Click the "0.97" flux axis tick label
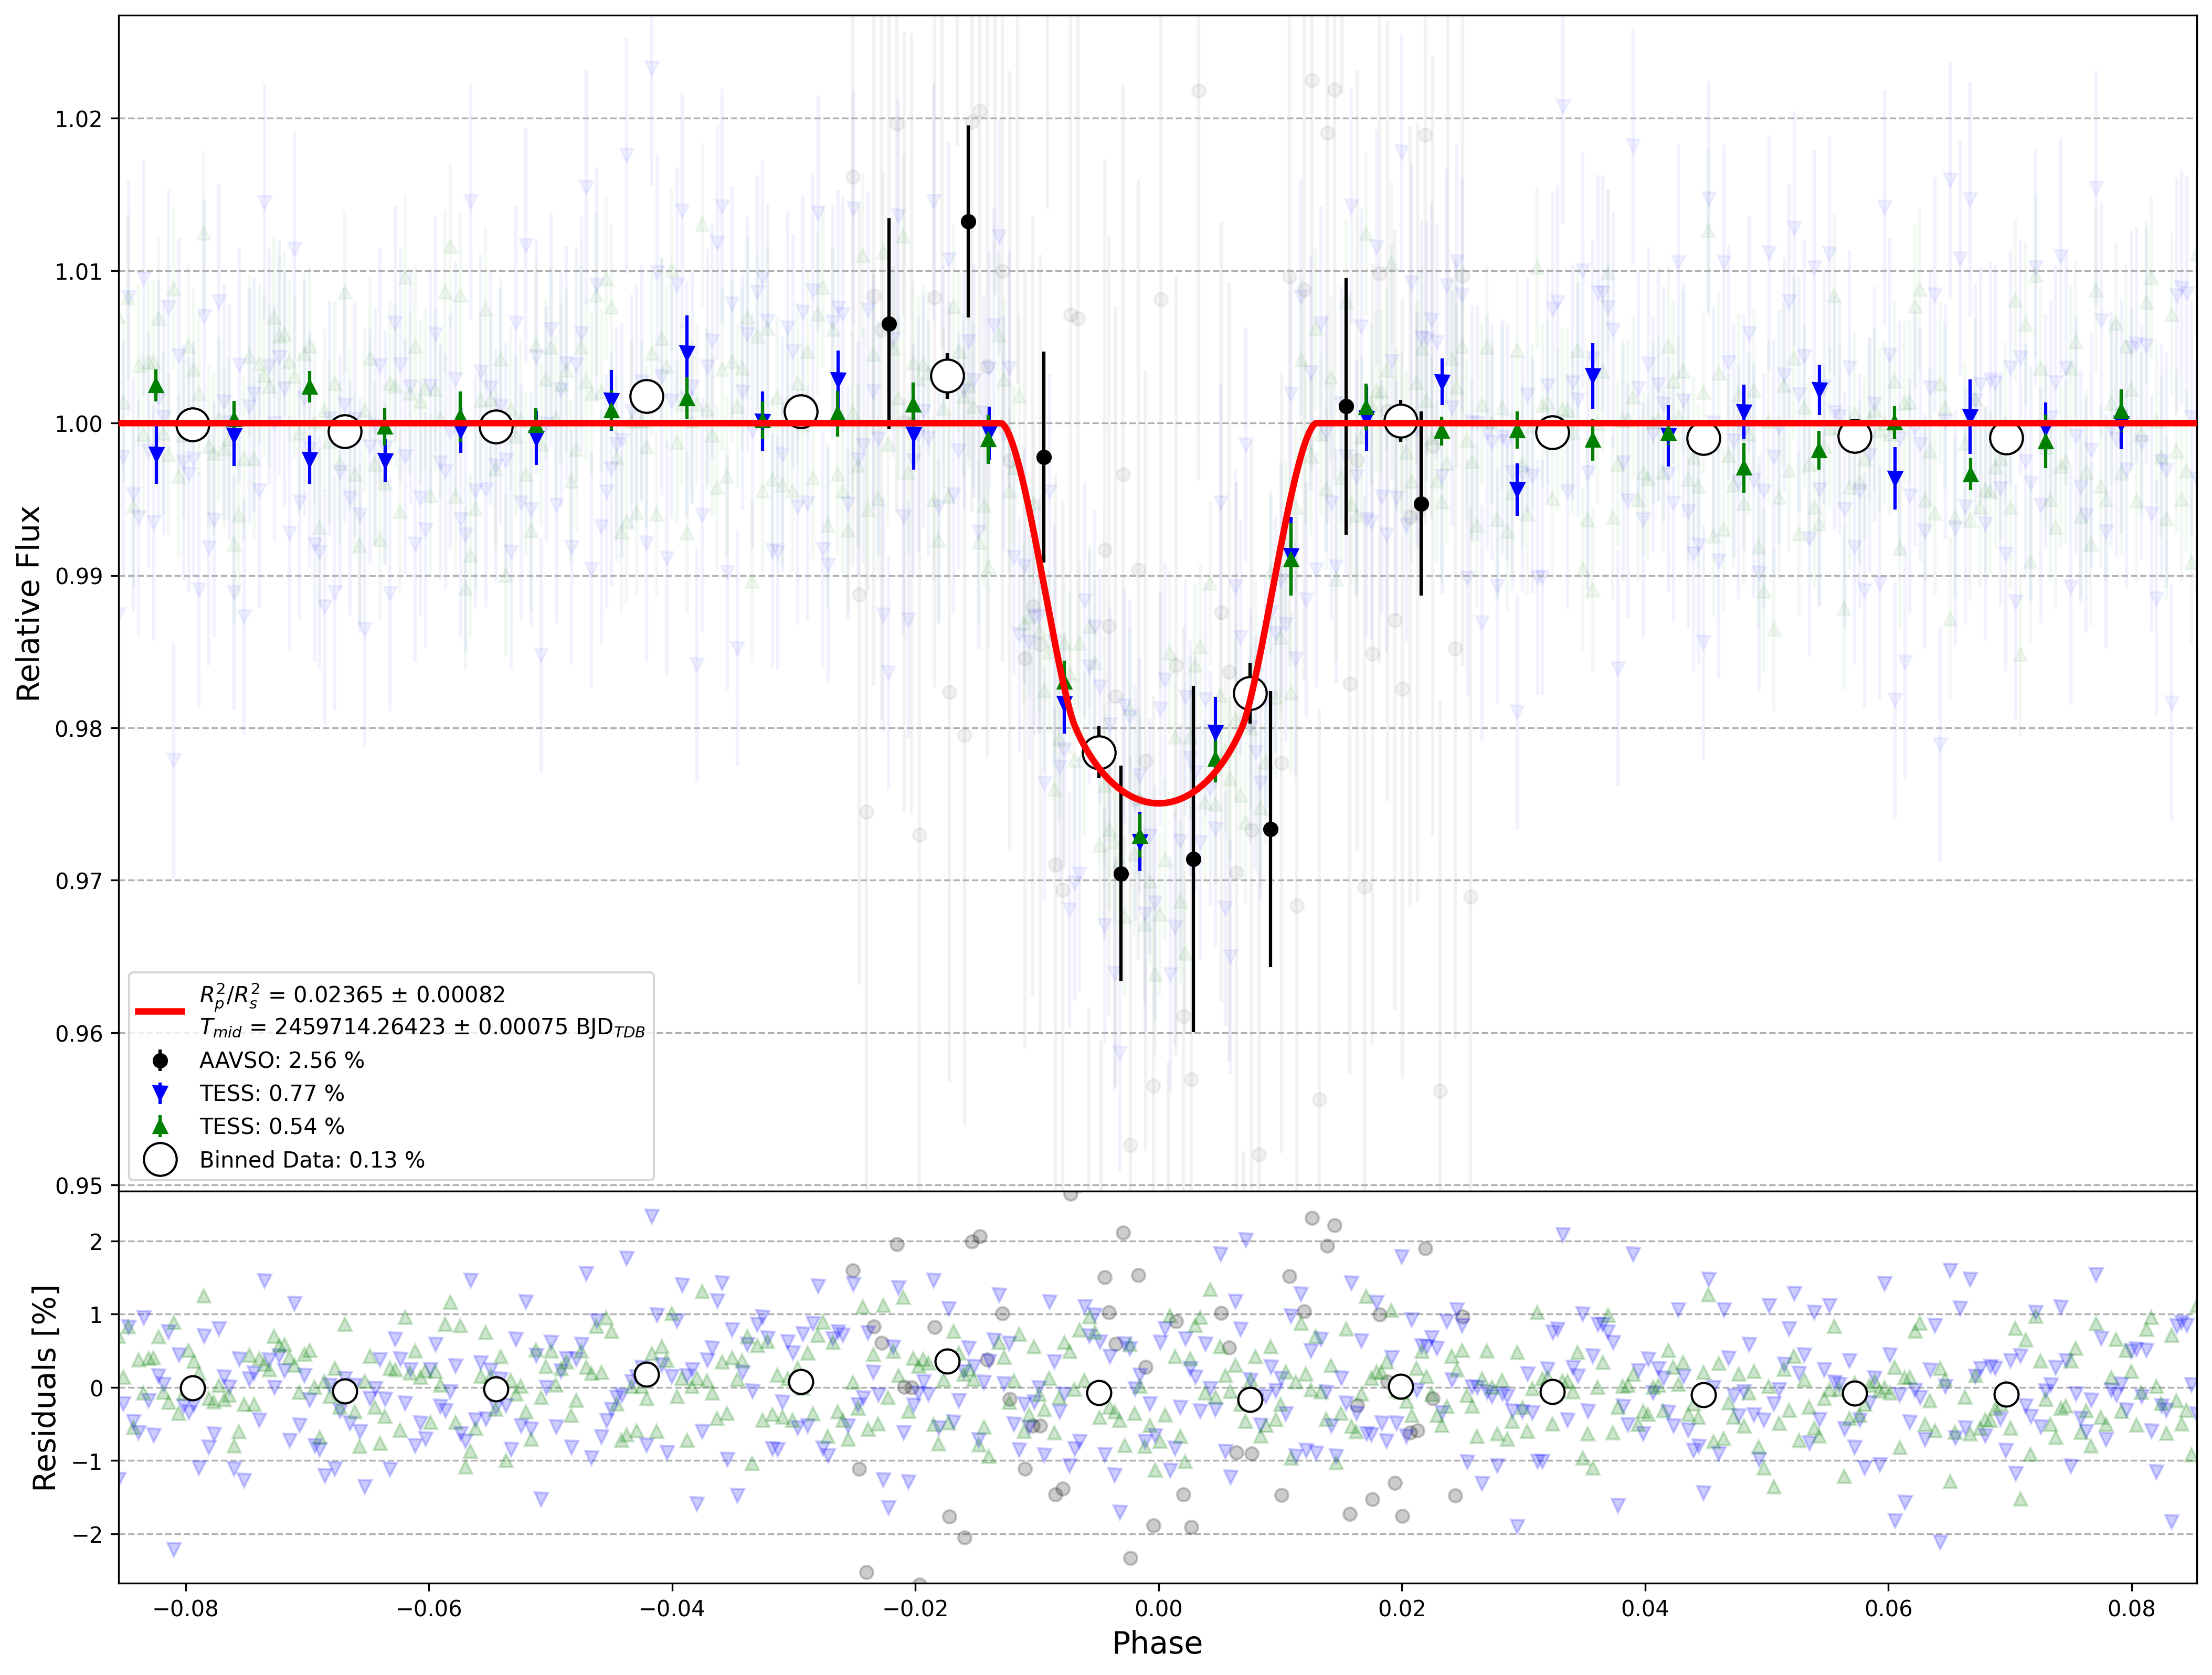Screen dimensions: 2212x1675 click(x=79, y=881)
